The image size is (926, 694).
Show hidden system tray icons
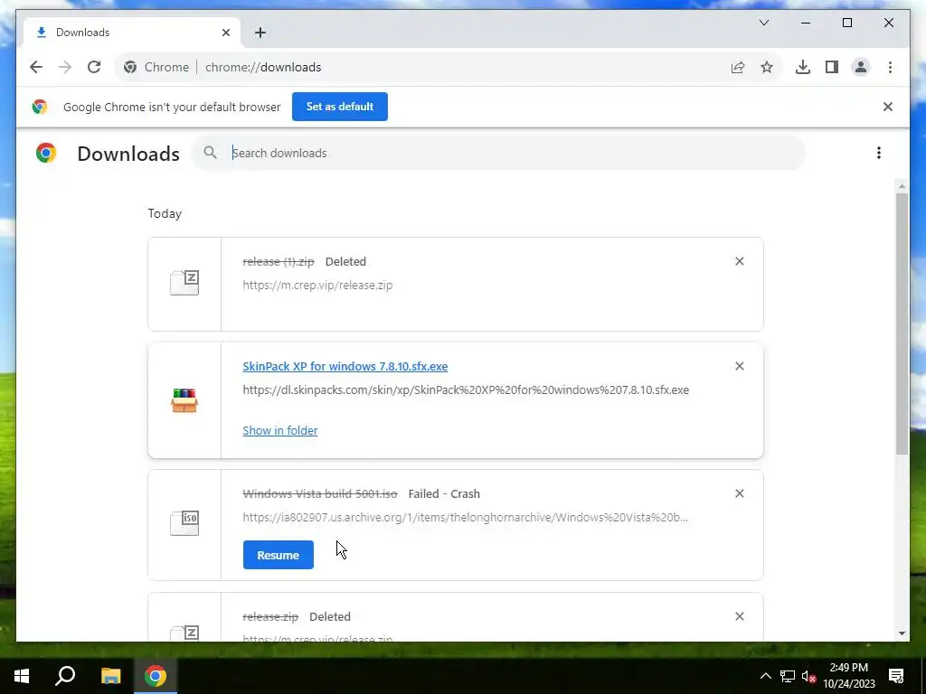coord(765,676)
